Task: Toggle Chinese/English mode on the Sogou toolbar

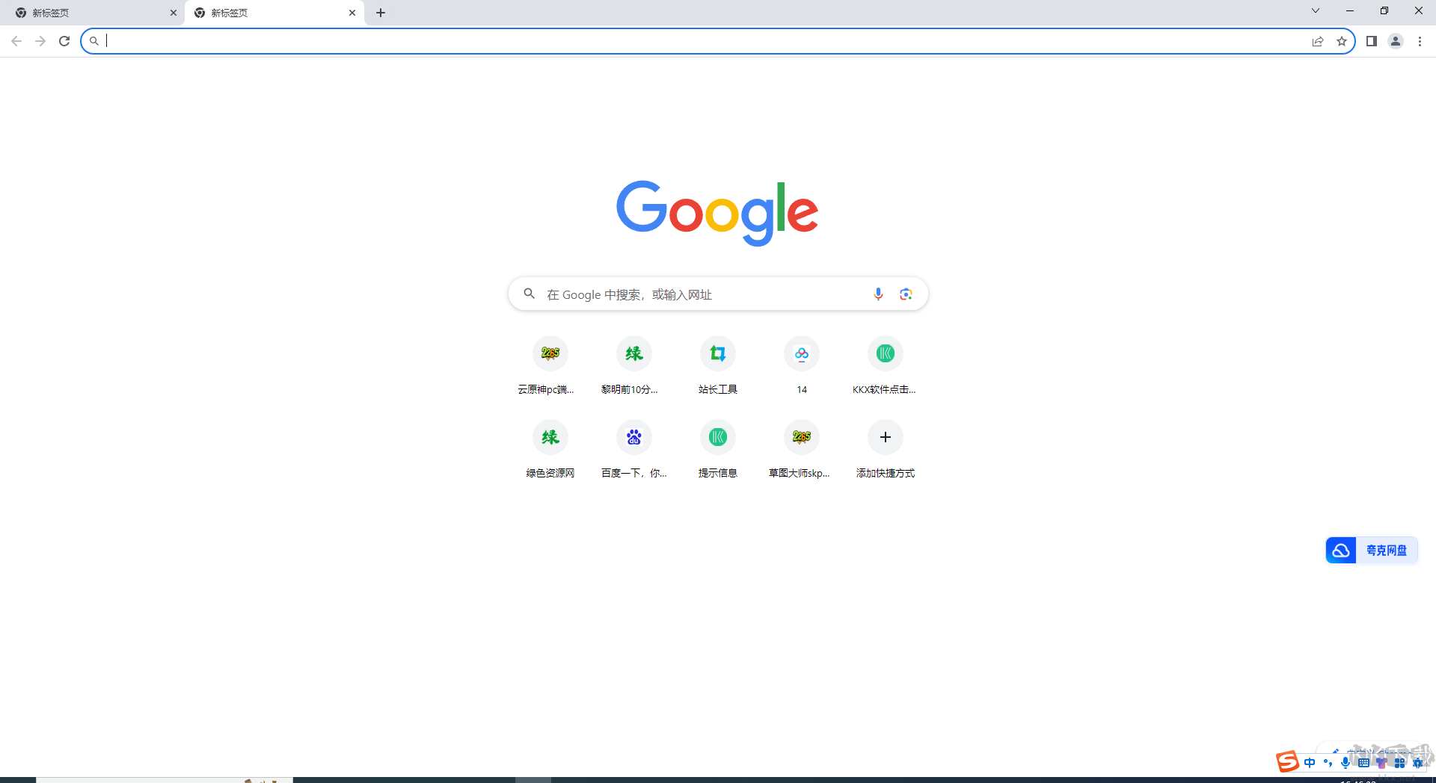Action: [x=1309, y=762]
